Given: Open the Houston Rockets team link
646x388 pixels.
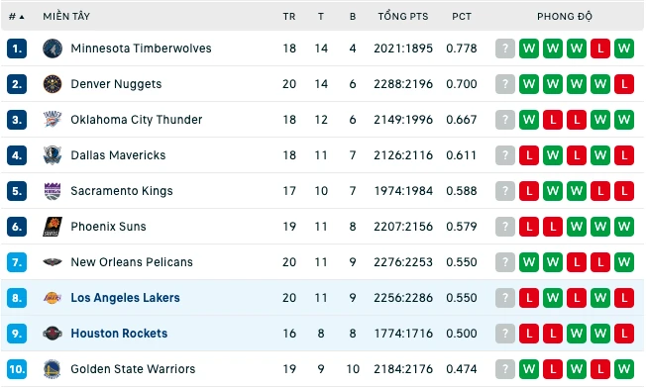Looking at the screenshot, I should (x=119, y=334).
